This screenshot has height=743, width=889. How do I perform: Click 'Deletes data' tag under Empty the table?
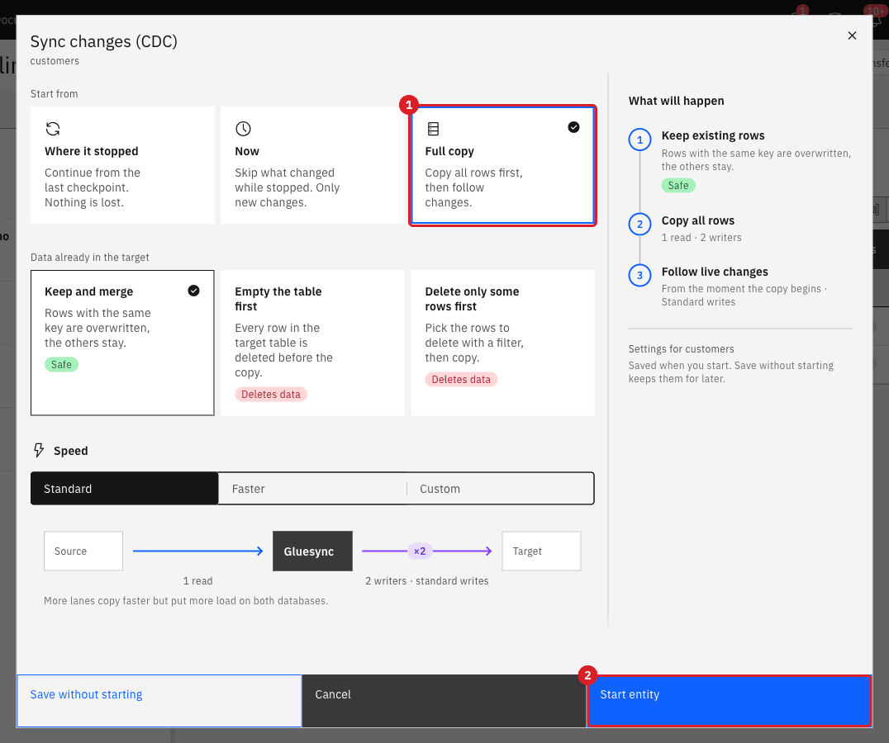click(271, 394)
